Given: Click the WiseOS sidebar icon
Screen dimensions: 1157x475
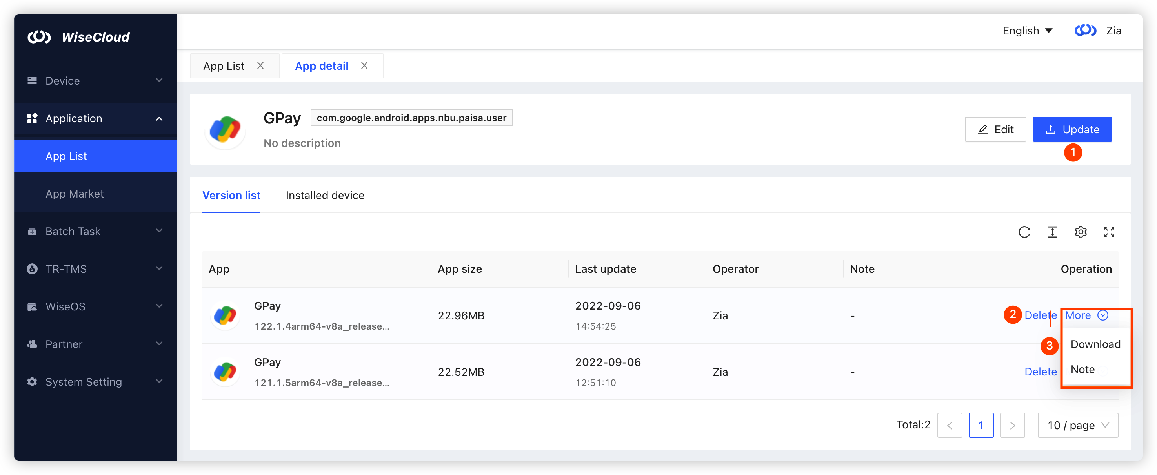Looking at the screenshot, I should [32, 306].
